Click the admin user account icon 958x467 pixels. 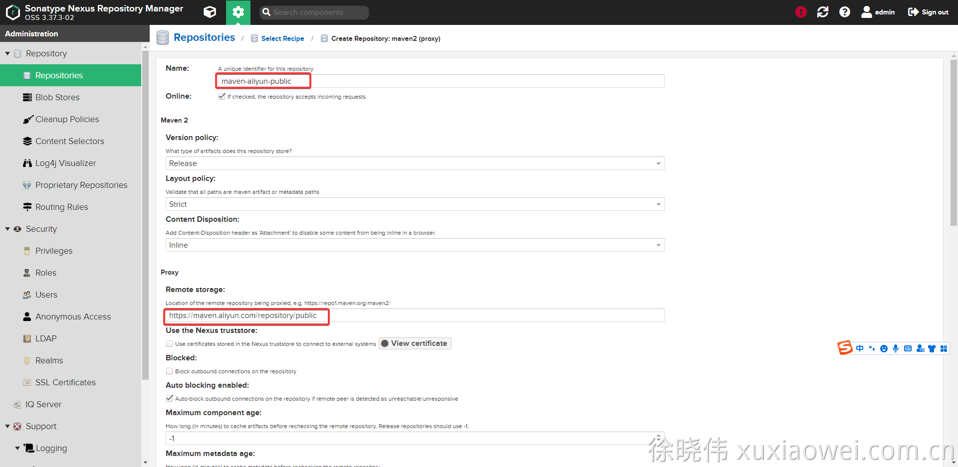coord(867,12)
